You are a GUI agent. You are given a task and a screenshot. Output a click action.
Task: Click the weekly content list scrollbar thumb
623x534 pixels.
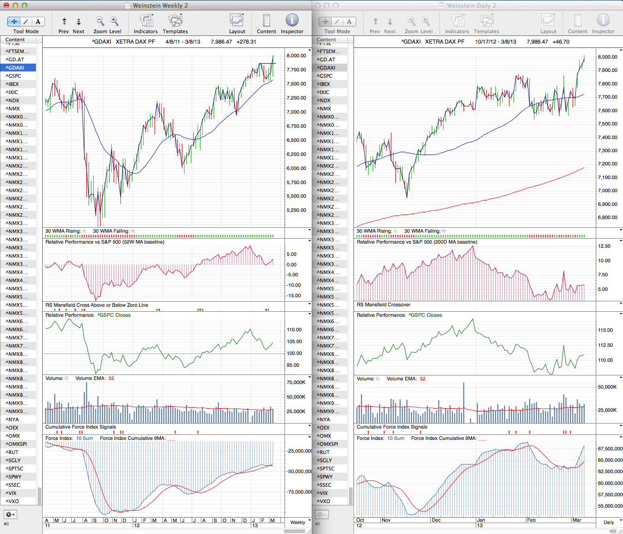click(x=40, y=495)
